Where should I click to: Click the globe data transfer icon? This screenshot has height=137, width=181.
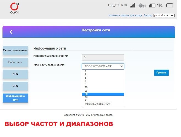(142, 6)
